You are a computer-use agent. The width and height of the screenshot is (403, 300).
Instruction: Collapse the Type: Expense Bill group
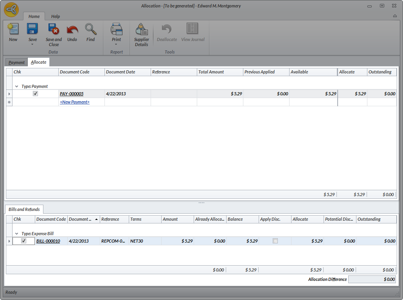16,234
